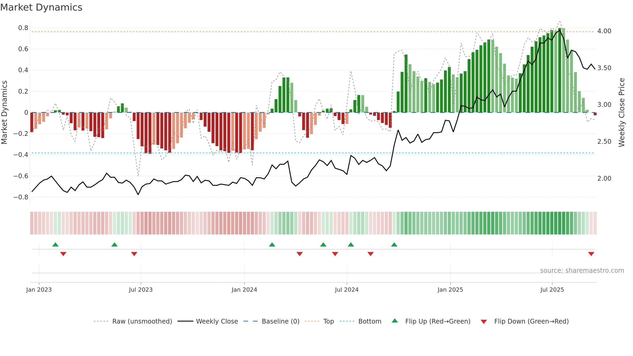Click the Jan 2025 x-axis label
The image size is (633, 356).
pos(450,290)
